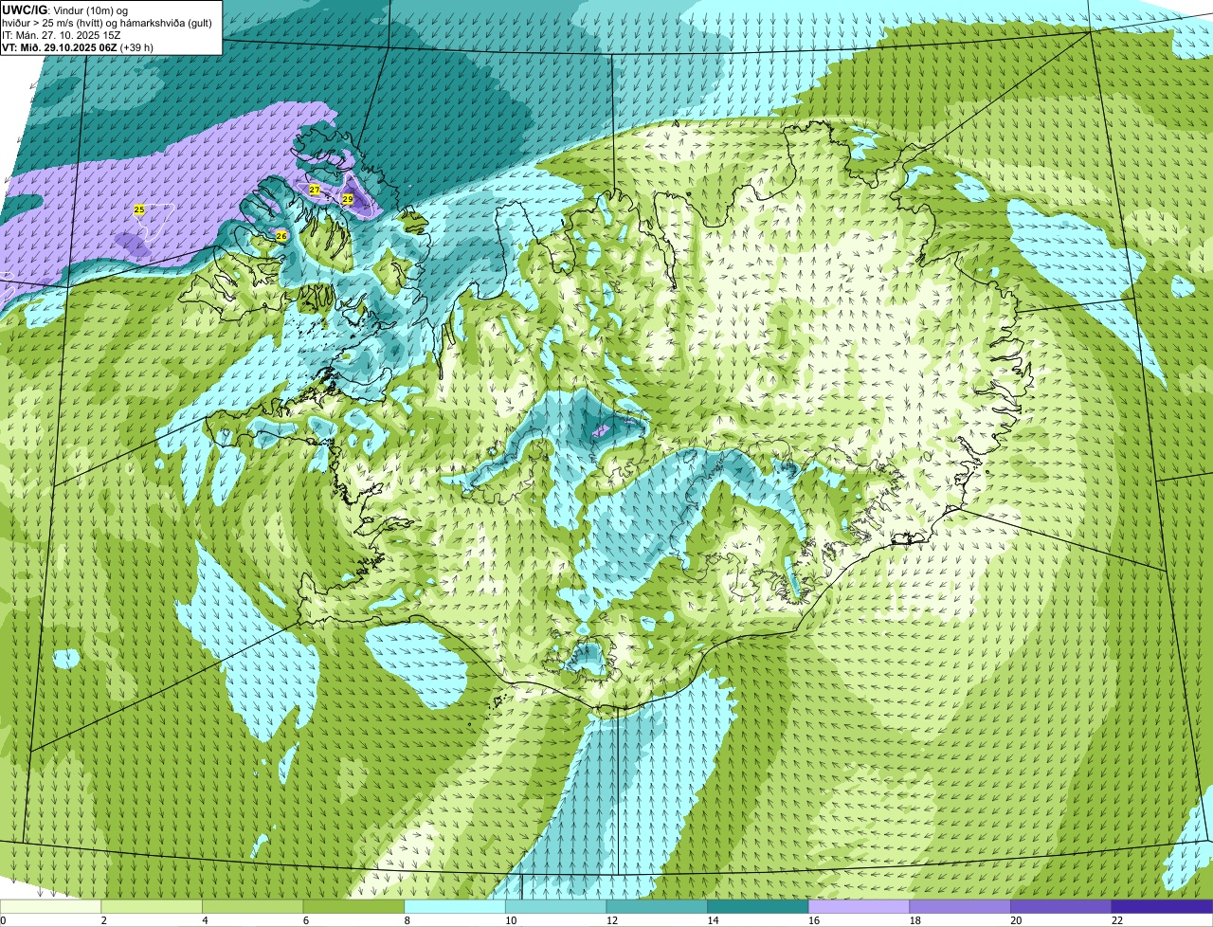Click the legend scale label '14'
This screenshot has height=927, width=1213.
tap(713, 920)
